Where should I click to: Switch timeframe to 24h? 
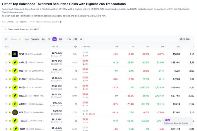pos(61,39)
